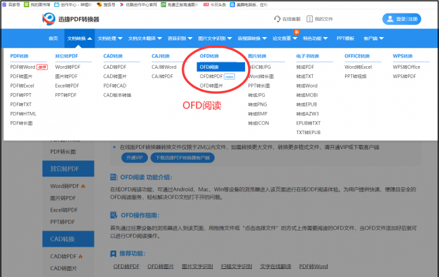This screenshot has height=277, width=439.
Task: Expand the 特色功能 dropdown
Action: point(315,38)
